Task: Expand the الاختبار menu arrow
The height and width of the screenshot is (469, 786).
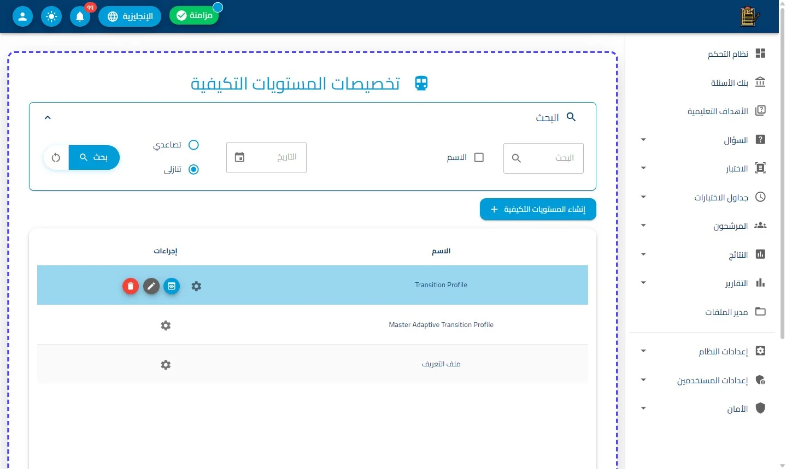Action: 643,168
